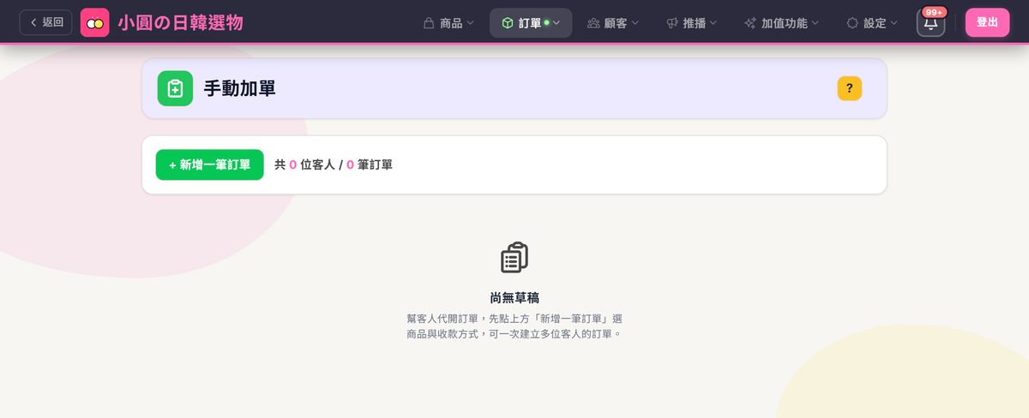The width and height of the screenshot is (1029, 418).
Task: Expand the 設定 menu
Action: [872, 23]
